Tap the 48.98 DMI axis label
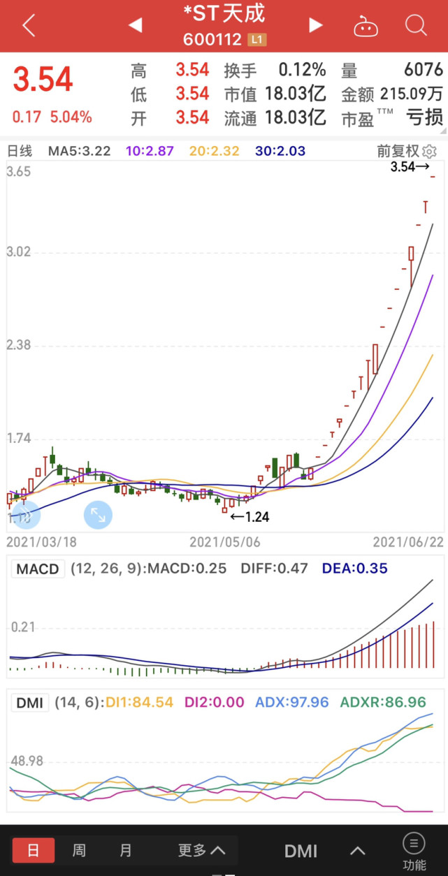The height and width of the screenshot is (876, 448). click(x=27, y=760)
